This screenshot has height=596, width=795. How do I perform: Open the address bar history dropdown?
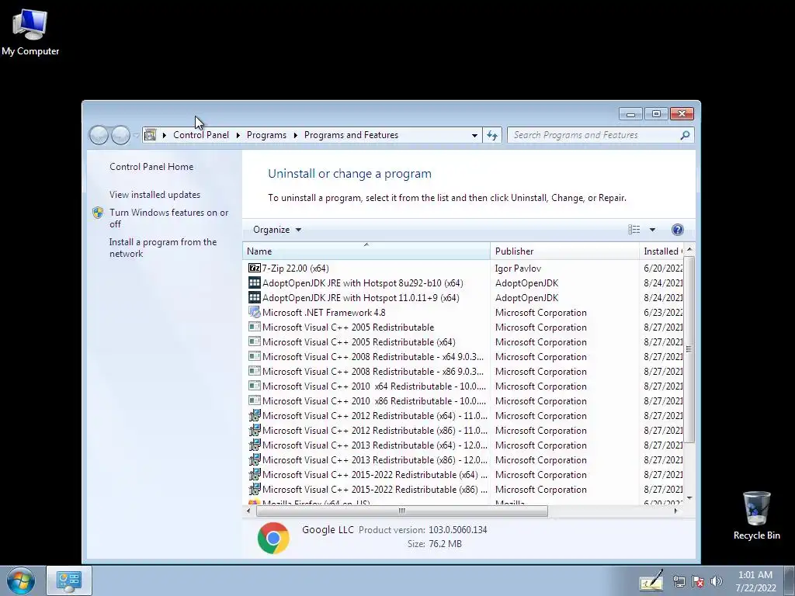pos(474,135)
